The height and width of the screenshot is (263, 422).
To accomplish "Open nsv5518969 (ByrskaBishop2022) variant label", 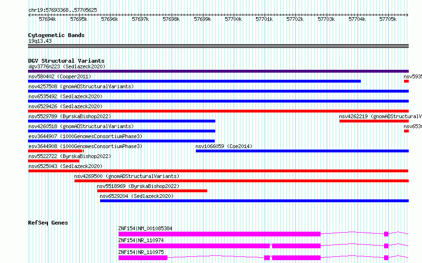I will [138, 186].
